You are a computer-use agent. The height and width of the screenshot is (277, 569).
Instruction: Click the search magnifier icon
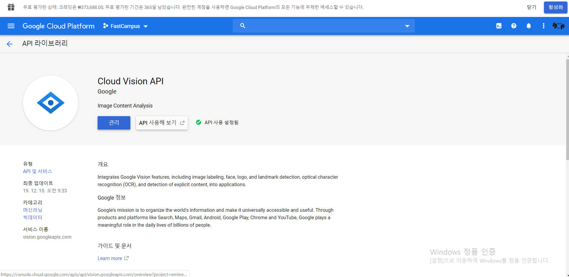pyautogui.click(x=243, y=26)
